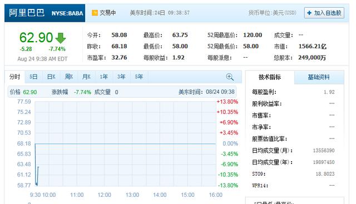This screenshot has width=356, height=204.
Task: Click the 货币单位:美元(USD) label
Action: tap(272, 13)
